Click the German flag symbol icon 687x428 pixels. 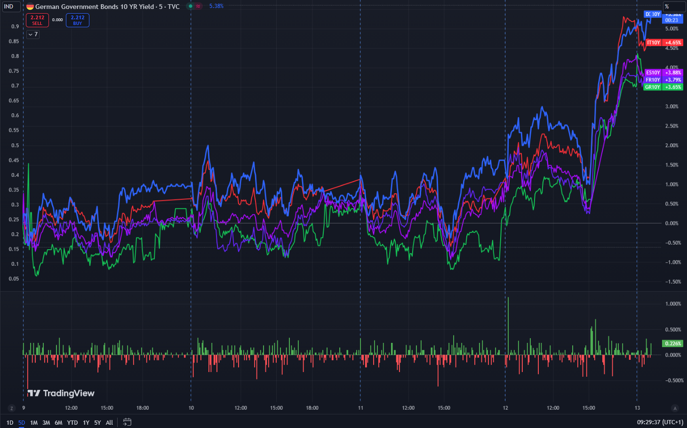click(30, 7)
